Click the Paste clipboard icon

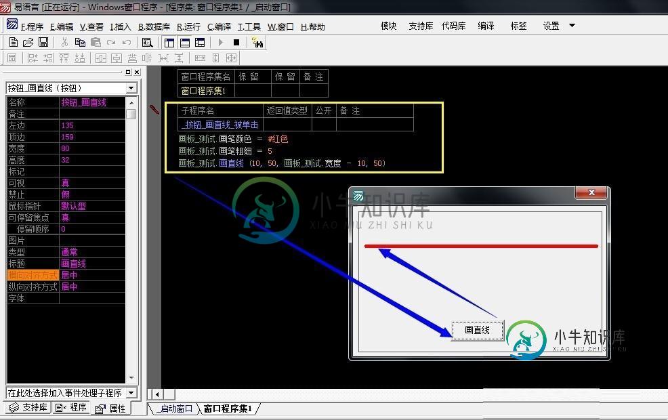click(x=96, y=42)
